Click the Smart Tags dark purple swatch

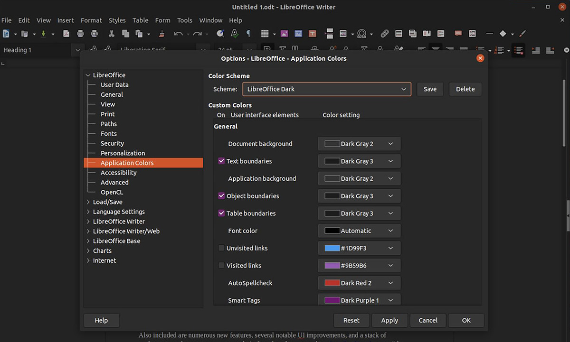click(332, 300)
